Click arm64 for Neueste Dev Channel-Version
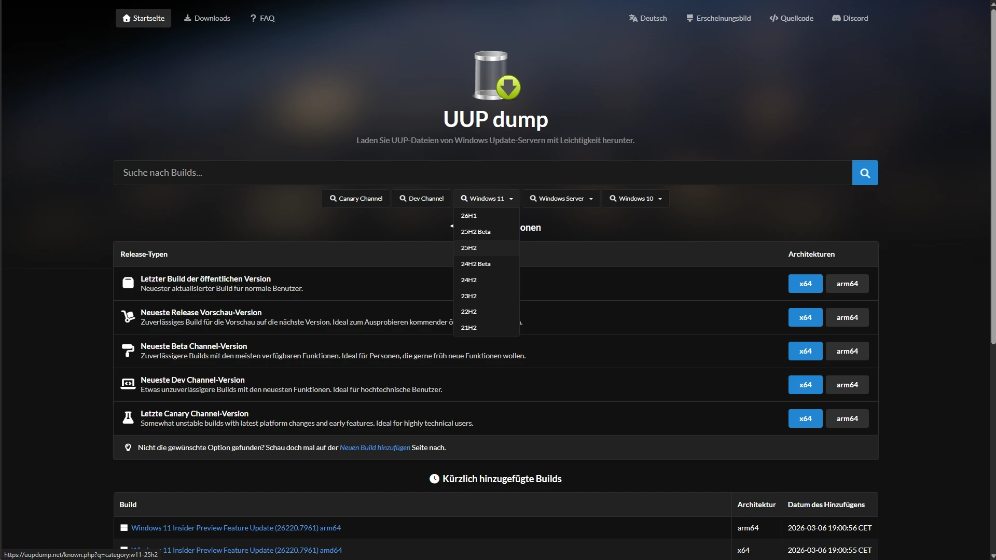This screenshot has height=560, width=996. (847, 385)
